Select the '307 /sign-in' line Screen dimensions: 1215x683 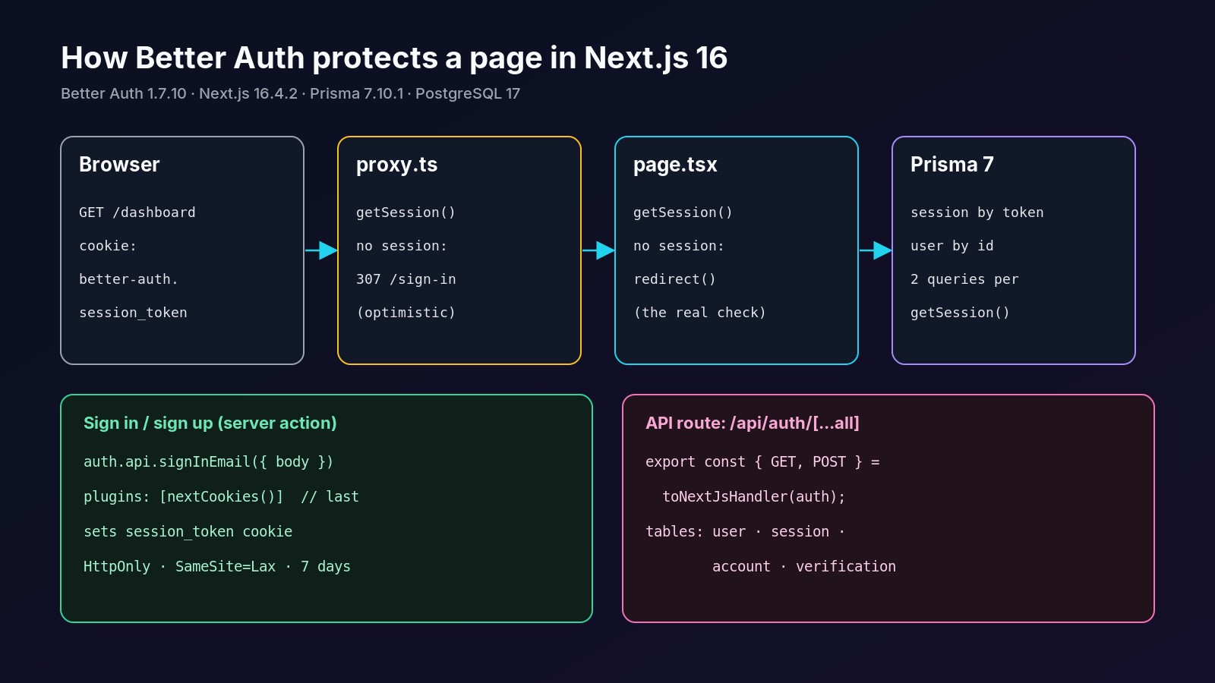coord(406,279)
